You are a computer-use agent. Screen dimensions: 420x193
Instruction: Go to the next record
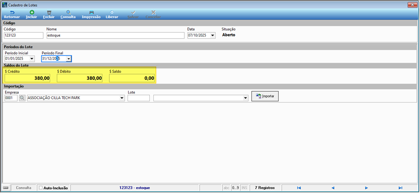366,188
